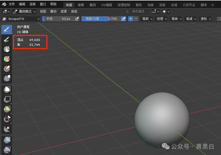Open the 面组 header menu
The height and width of the screenshot is (155, 221).
coord(74,12)
